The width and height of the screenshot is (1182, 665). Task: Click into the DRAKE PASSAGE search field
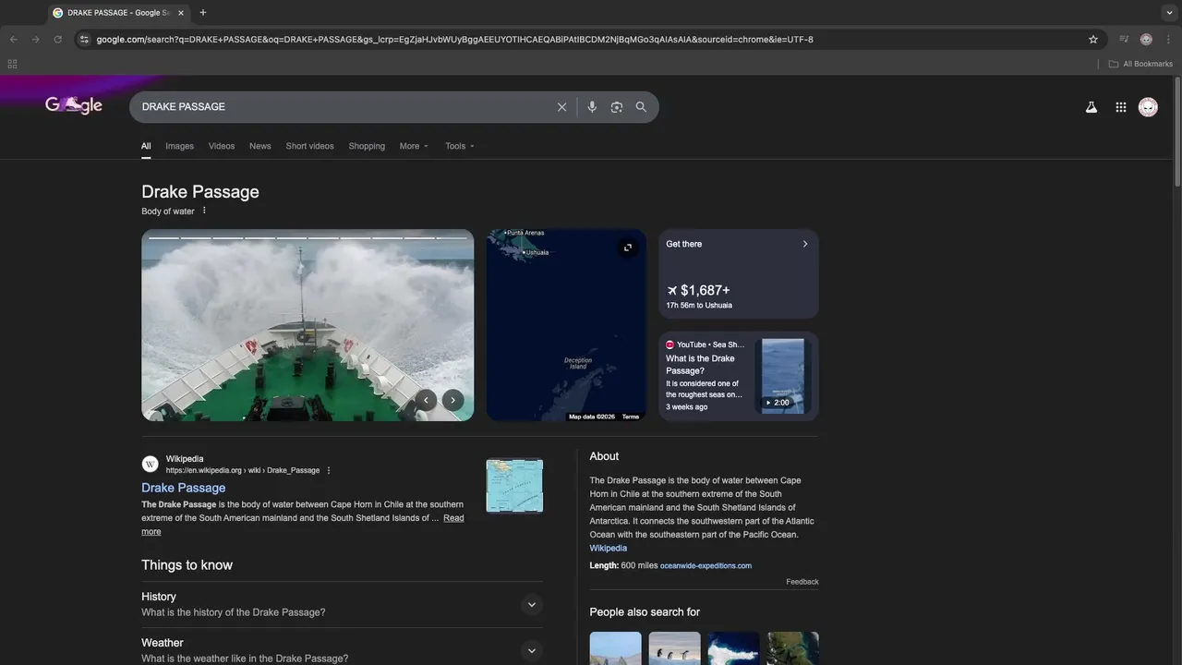pyautogui.click(x=342, y=107)
